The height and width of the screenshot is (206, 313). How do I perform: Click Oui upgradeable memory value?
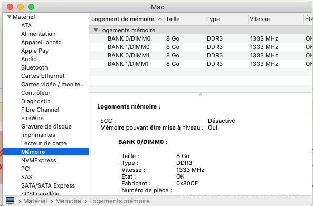[213, 127]
